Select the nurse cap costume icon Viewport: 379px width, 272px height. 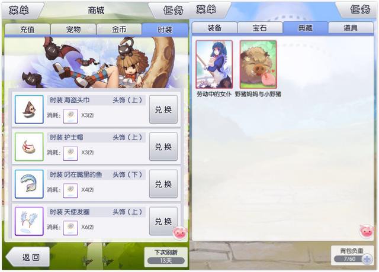coord(29,147)
